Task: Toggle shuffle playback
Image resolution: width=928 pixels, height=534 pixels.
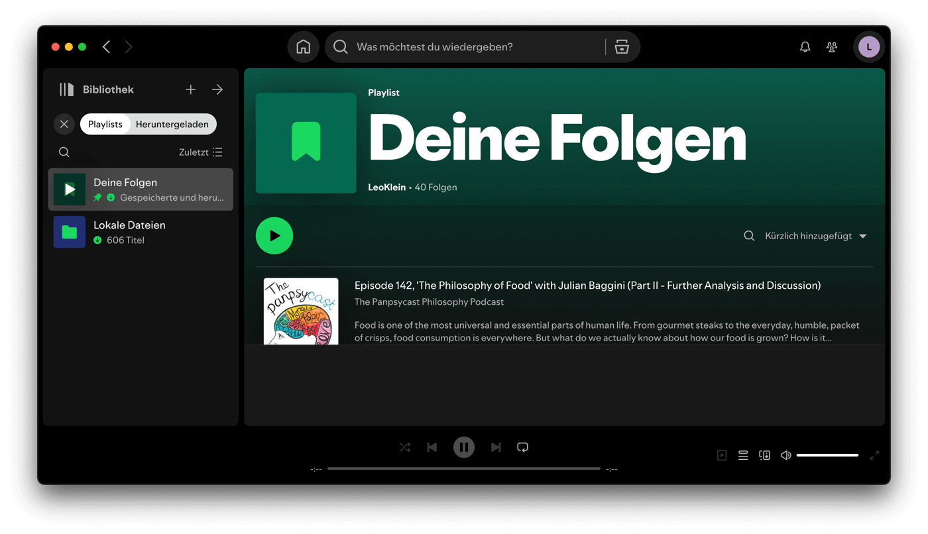Action: [x=405, y=447]
